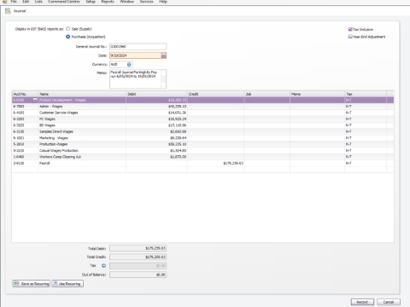Open the File menu
410x307 pixels.
(x=14, y=2)
